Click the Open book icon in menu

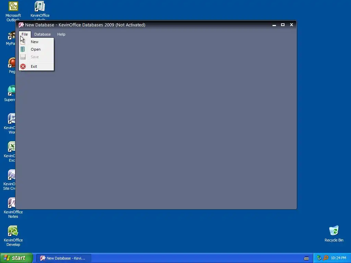pyautogui.click(x=23, y=49)
